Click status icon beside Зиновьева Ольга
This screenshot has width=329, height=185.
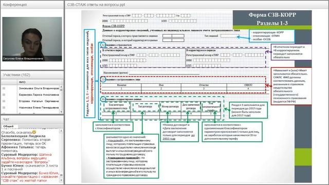[4, 88]
